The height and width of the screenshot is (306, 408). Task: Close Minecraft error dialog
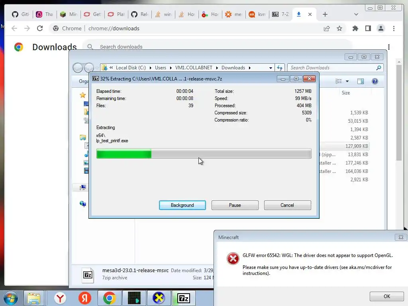tap(401, 237)
